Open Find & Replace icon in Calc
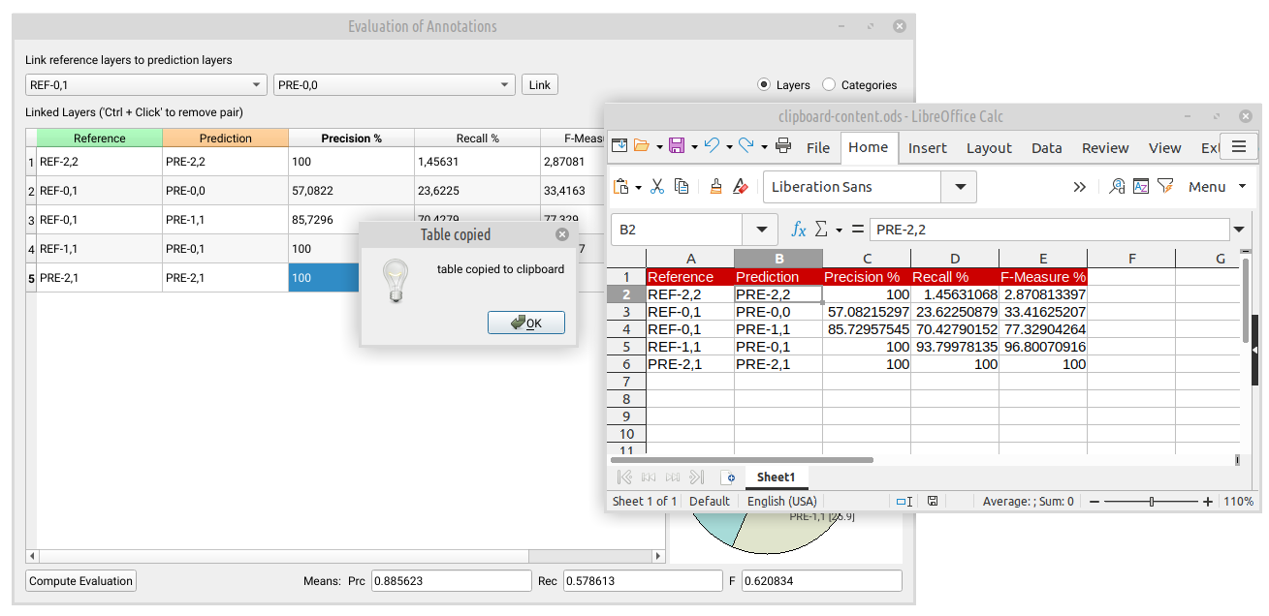 pos(1118,186)
